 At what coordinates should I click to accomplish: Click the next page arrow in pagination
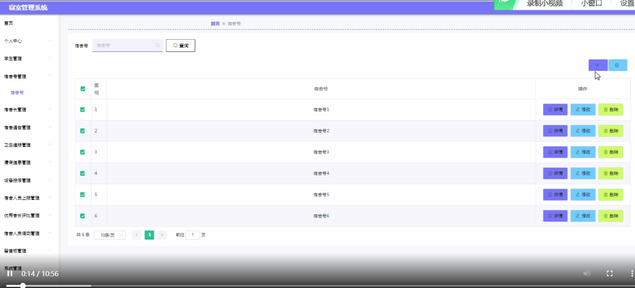162,235
